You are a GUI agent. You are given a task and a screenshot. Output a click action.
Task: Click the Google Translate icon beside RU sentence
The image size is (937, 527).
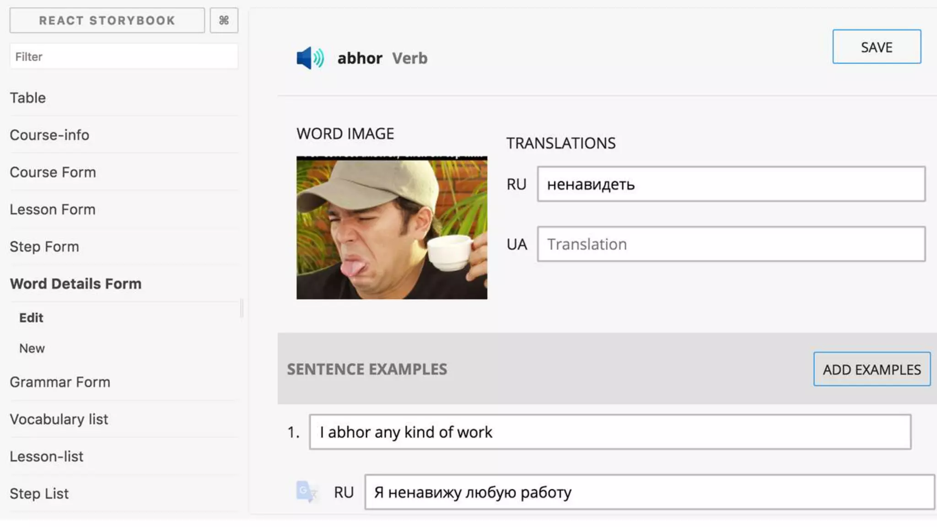(x=306, y=492)
